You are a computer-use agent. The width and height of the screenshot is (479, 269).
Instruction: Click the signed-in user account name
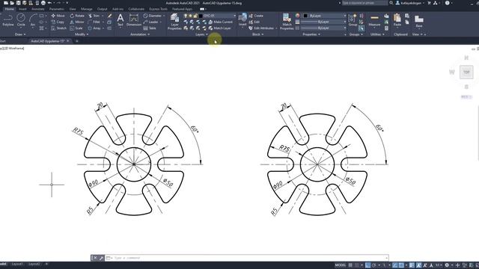coord(411,3)
